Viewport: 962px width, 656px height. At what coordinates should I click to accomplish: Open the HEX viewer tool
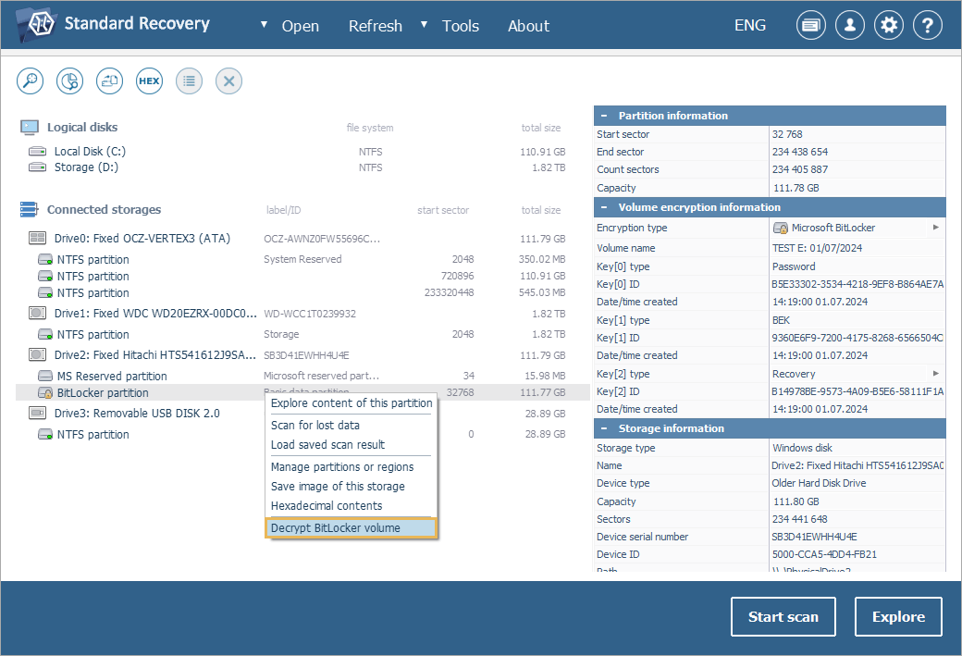click(x=149, y=81)
